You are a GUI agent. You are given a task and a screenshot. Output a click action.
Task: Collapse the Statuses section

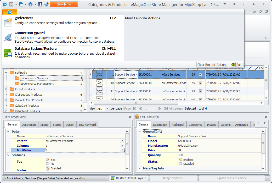(8, 155)
